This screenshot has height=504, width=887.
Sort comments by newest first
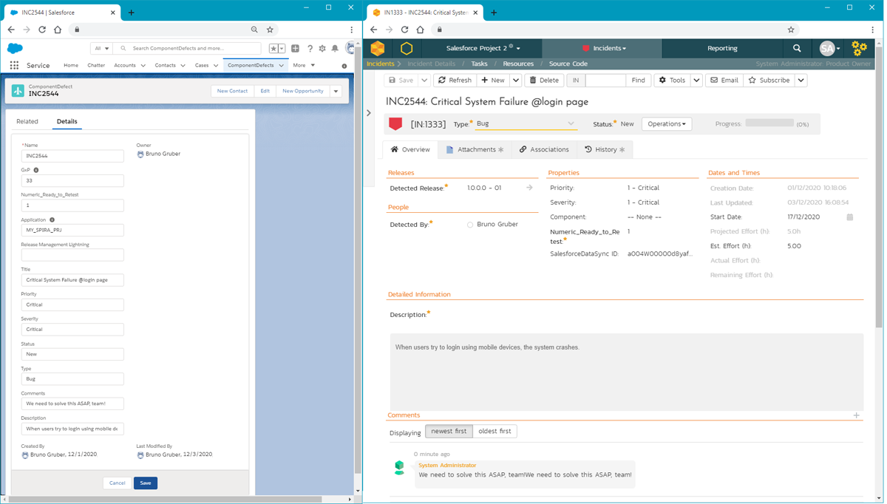449,432
